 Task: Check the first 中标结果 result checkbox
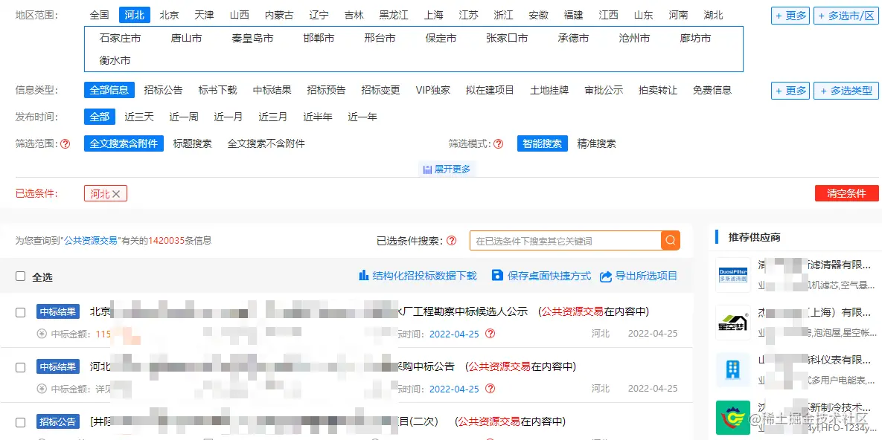(20, 311)
